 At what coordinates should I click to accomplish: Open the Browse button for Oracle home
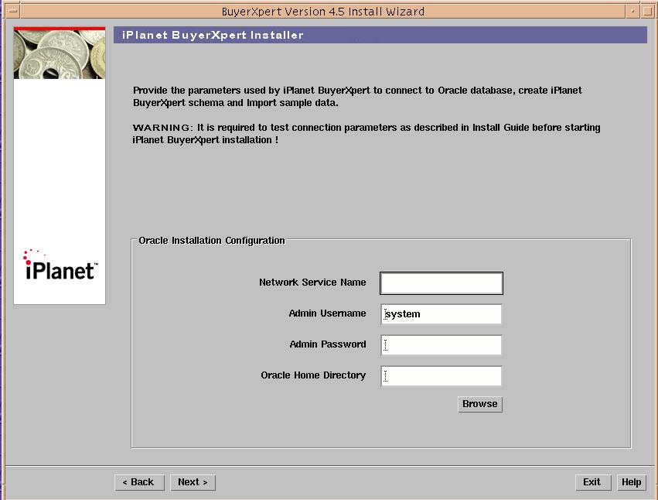click(479, 404)
